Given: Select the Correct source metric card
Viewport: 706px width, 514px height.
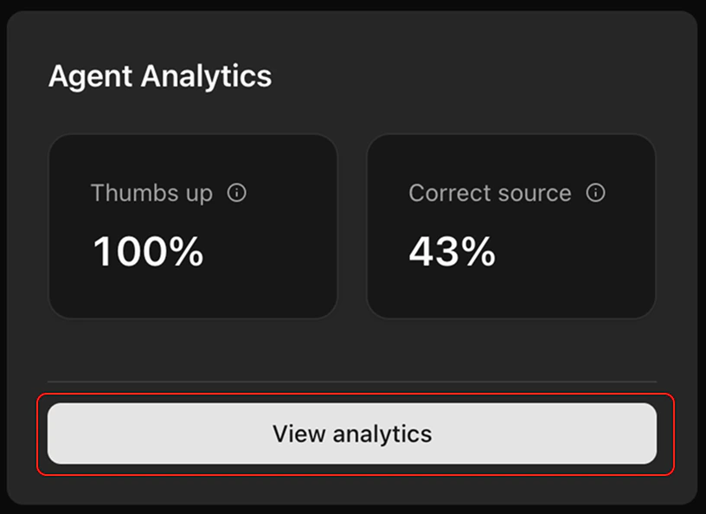Looking at the screenshot, I should (x=510, y=226).
